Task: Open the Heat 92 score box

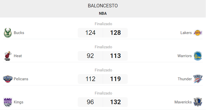Action: coord(90,56)
